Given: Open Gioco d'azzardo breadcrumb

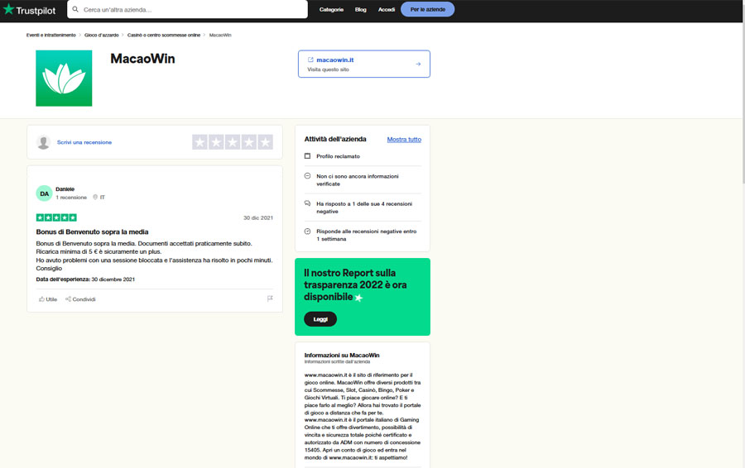Looking at the screenshot, I should point(102,35).
